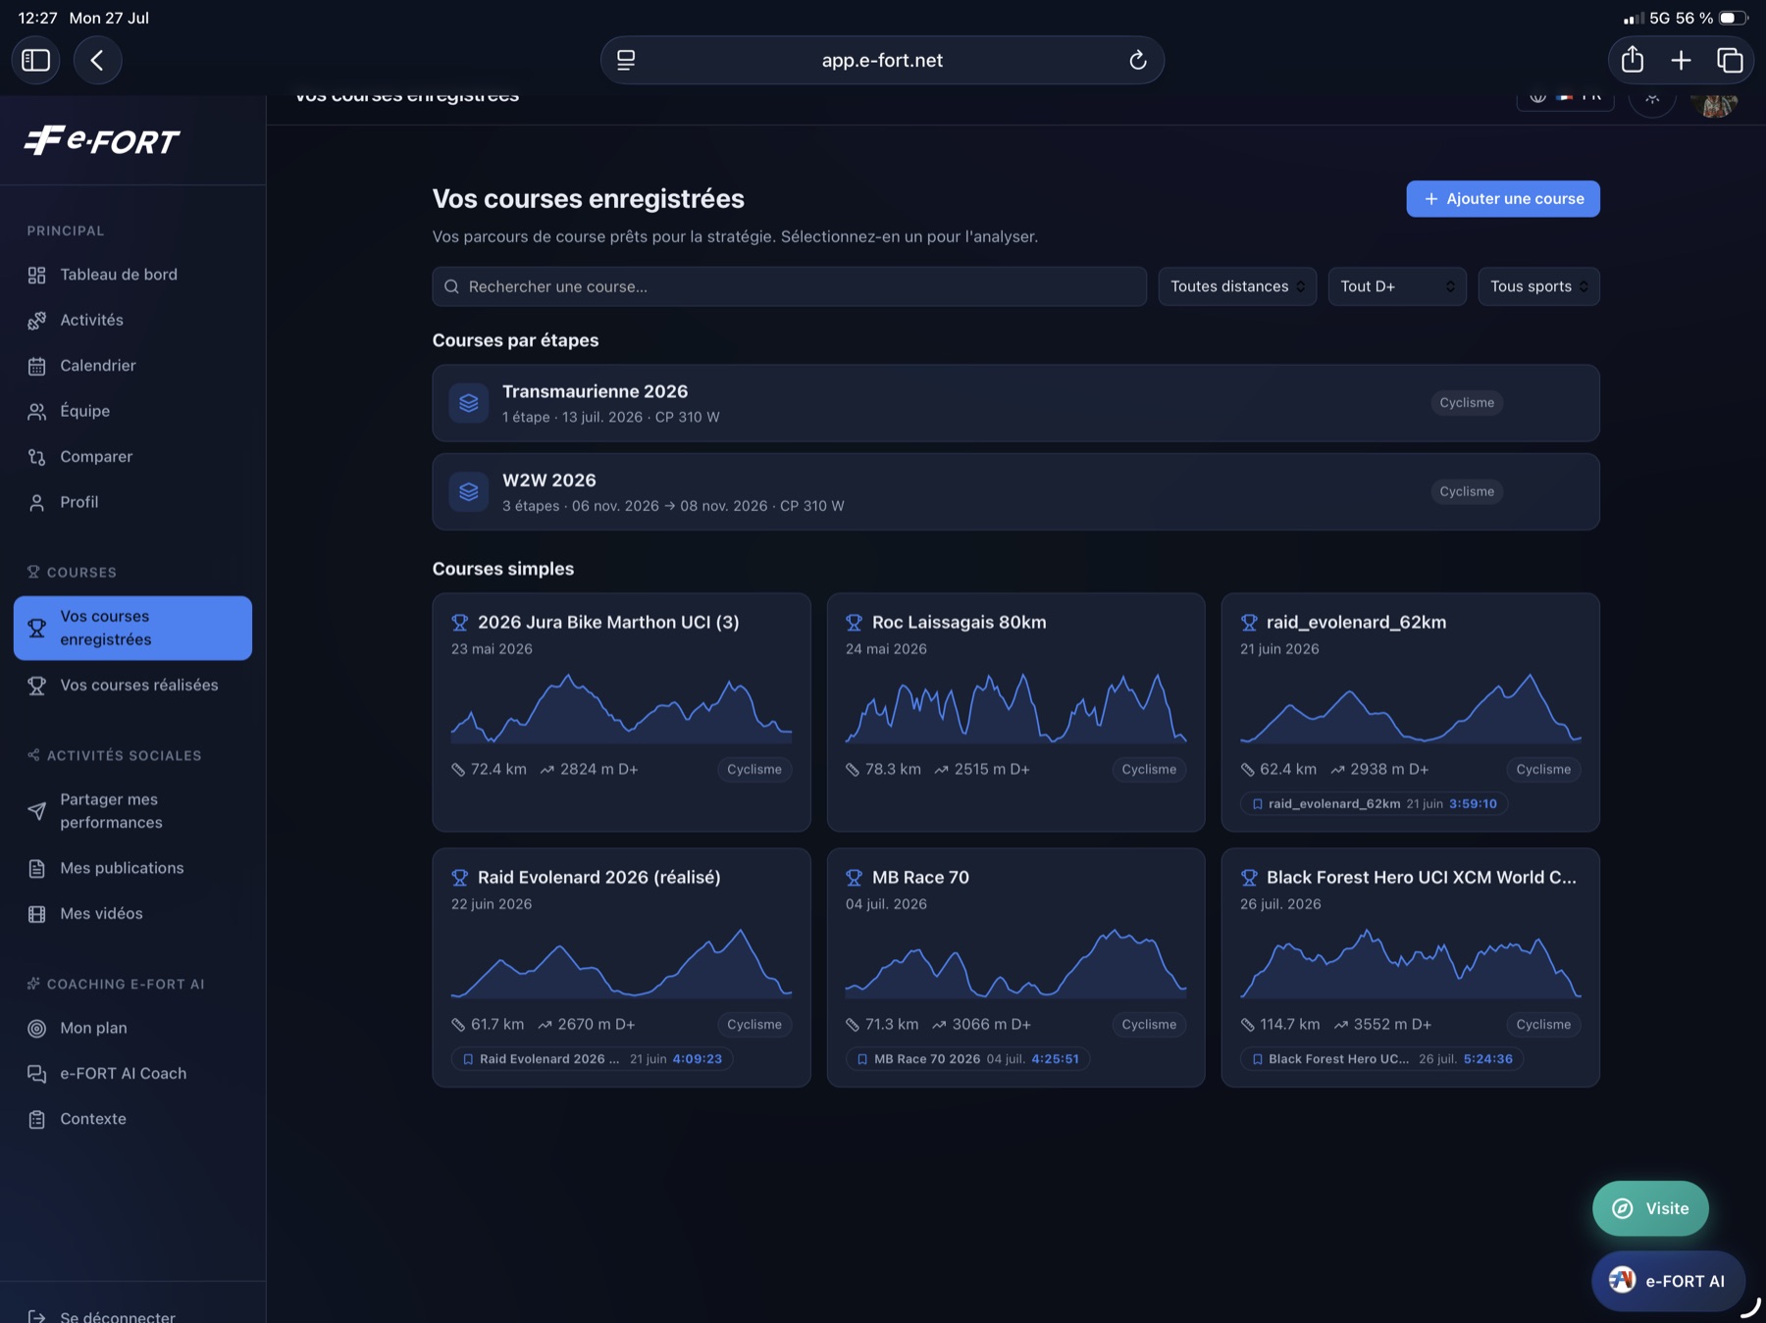Screen dimensions: 1766x1323
Task: Click the Cyclisme tag on MB Race 70
Action: 1149,1025
